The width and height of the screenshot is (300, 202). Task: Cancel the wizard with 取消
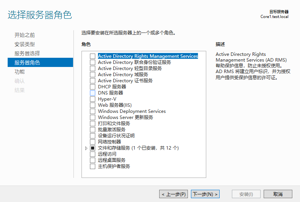[x=278, y=194]
